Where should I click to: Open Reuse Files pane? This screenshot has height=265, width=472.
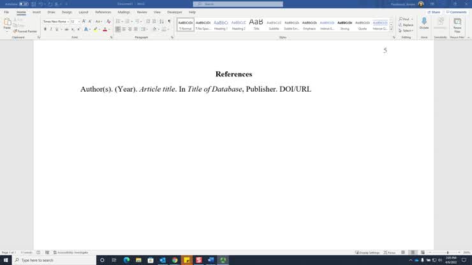point(457,25)
